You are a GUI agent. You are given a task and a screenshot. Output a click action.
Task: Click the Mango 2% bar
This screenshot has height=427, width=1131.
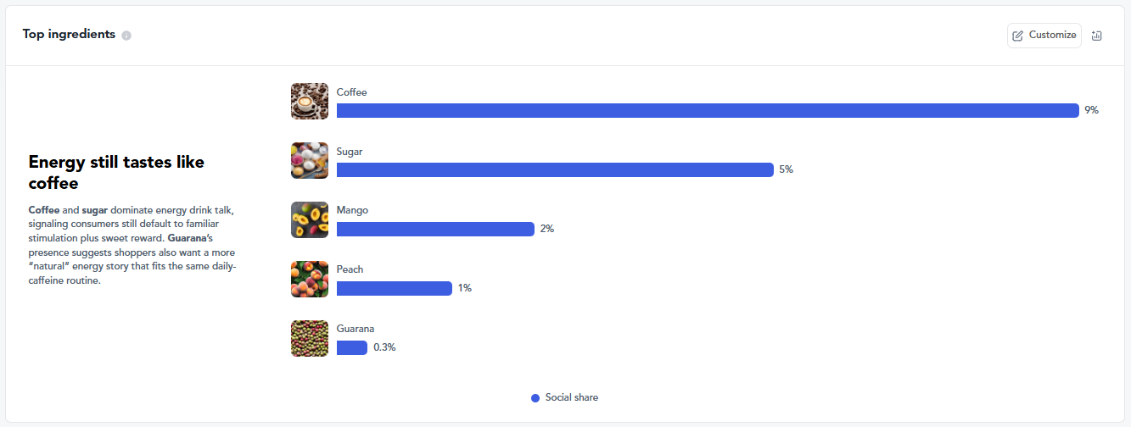click(x=435, y=229)
